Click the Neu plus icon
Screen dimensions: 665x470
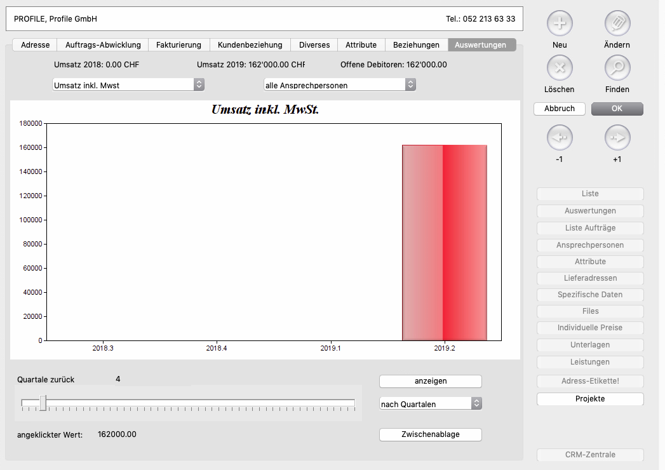[x=560, y=23]
